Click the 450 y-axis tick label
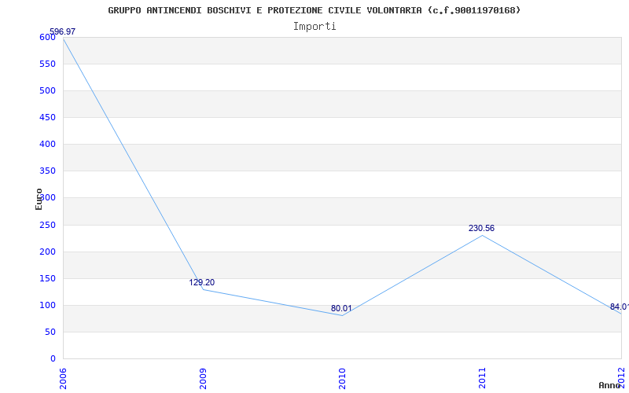Image resolution: width=629 pixels, height=393 pixels. tap(47, 117)
